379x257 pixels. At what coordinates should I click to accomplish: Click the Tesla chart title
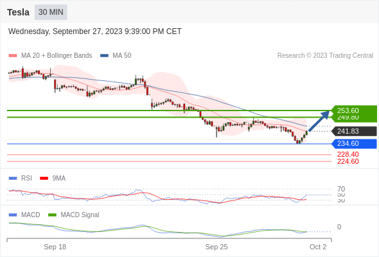(19, 12)
